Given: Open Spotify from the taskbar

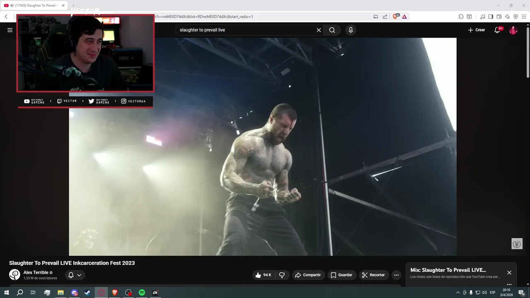Looking at the screenshot, I should 142,292.
